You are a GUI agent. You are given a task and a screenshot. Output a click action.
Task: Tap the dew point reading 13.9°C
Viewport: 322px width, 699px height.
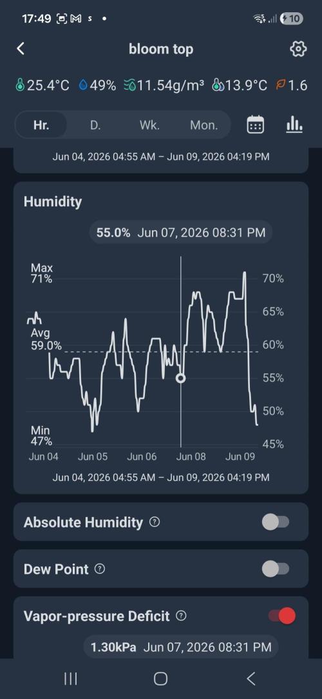240,84
